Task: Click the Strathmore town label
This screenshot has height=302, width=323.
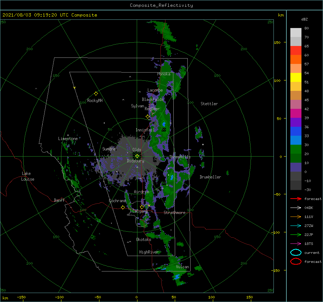Action: point(174,213)
